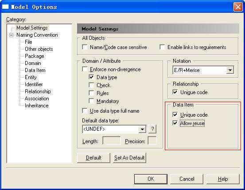Enable links to requirements checkbox

162,47
